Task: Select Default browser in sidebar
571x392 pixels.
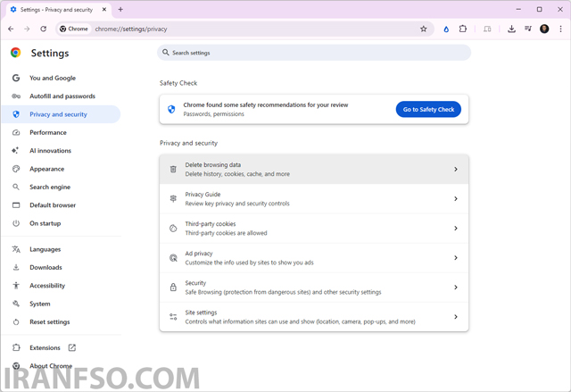Action: tap(62, 205)
